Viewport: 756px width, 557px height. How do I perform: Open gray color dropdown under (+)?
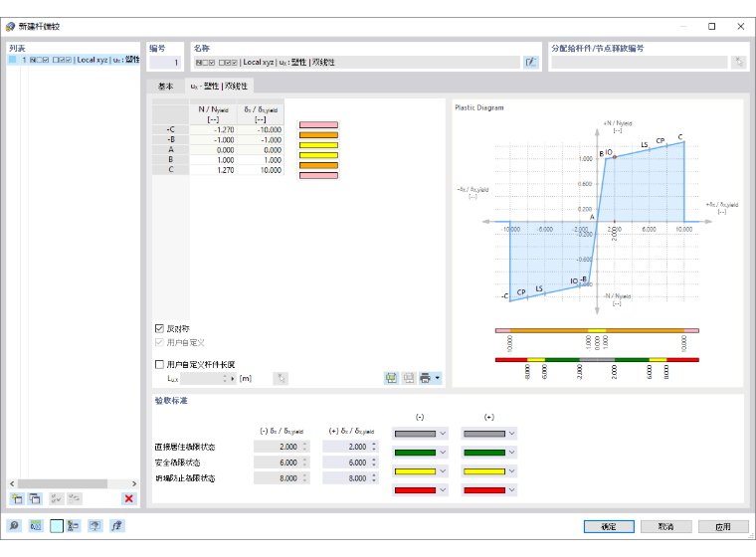[511, 434]
